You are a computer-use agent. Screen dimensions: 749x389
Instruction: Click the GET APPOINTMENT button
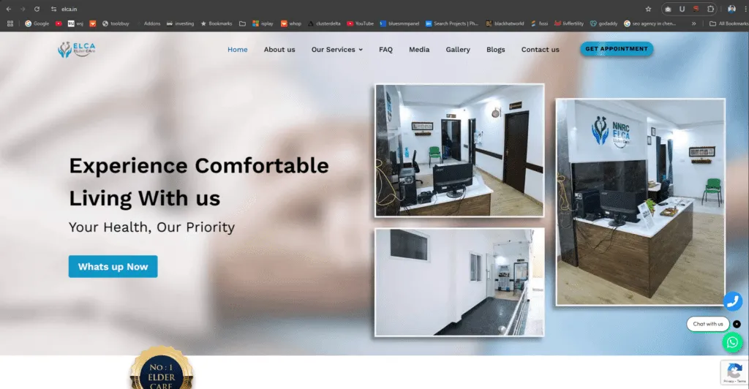[x=616, y=49]
